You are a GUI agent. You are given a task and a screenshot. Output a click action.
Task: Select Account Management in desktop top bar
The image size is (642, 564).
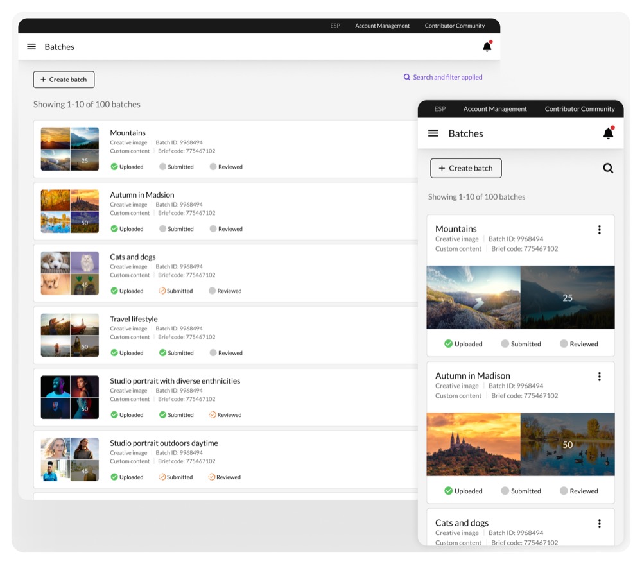click(382, 26)
